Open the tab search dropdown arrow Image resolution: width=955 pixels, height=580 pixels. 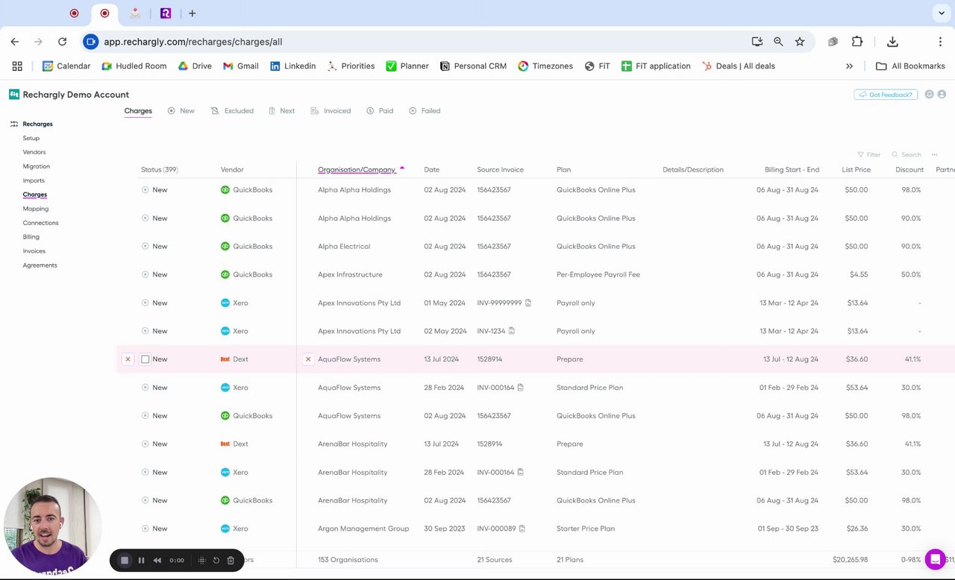pyautogui.click(x=942, y=13)
